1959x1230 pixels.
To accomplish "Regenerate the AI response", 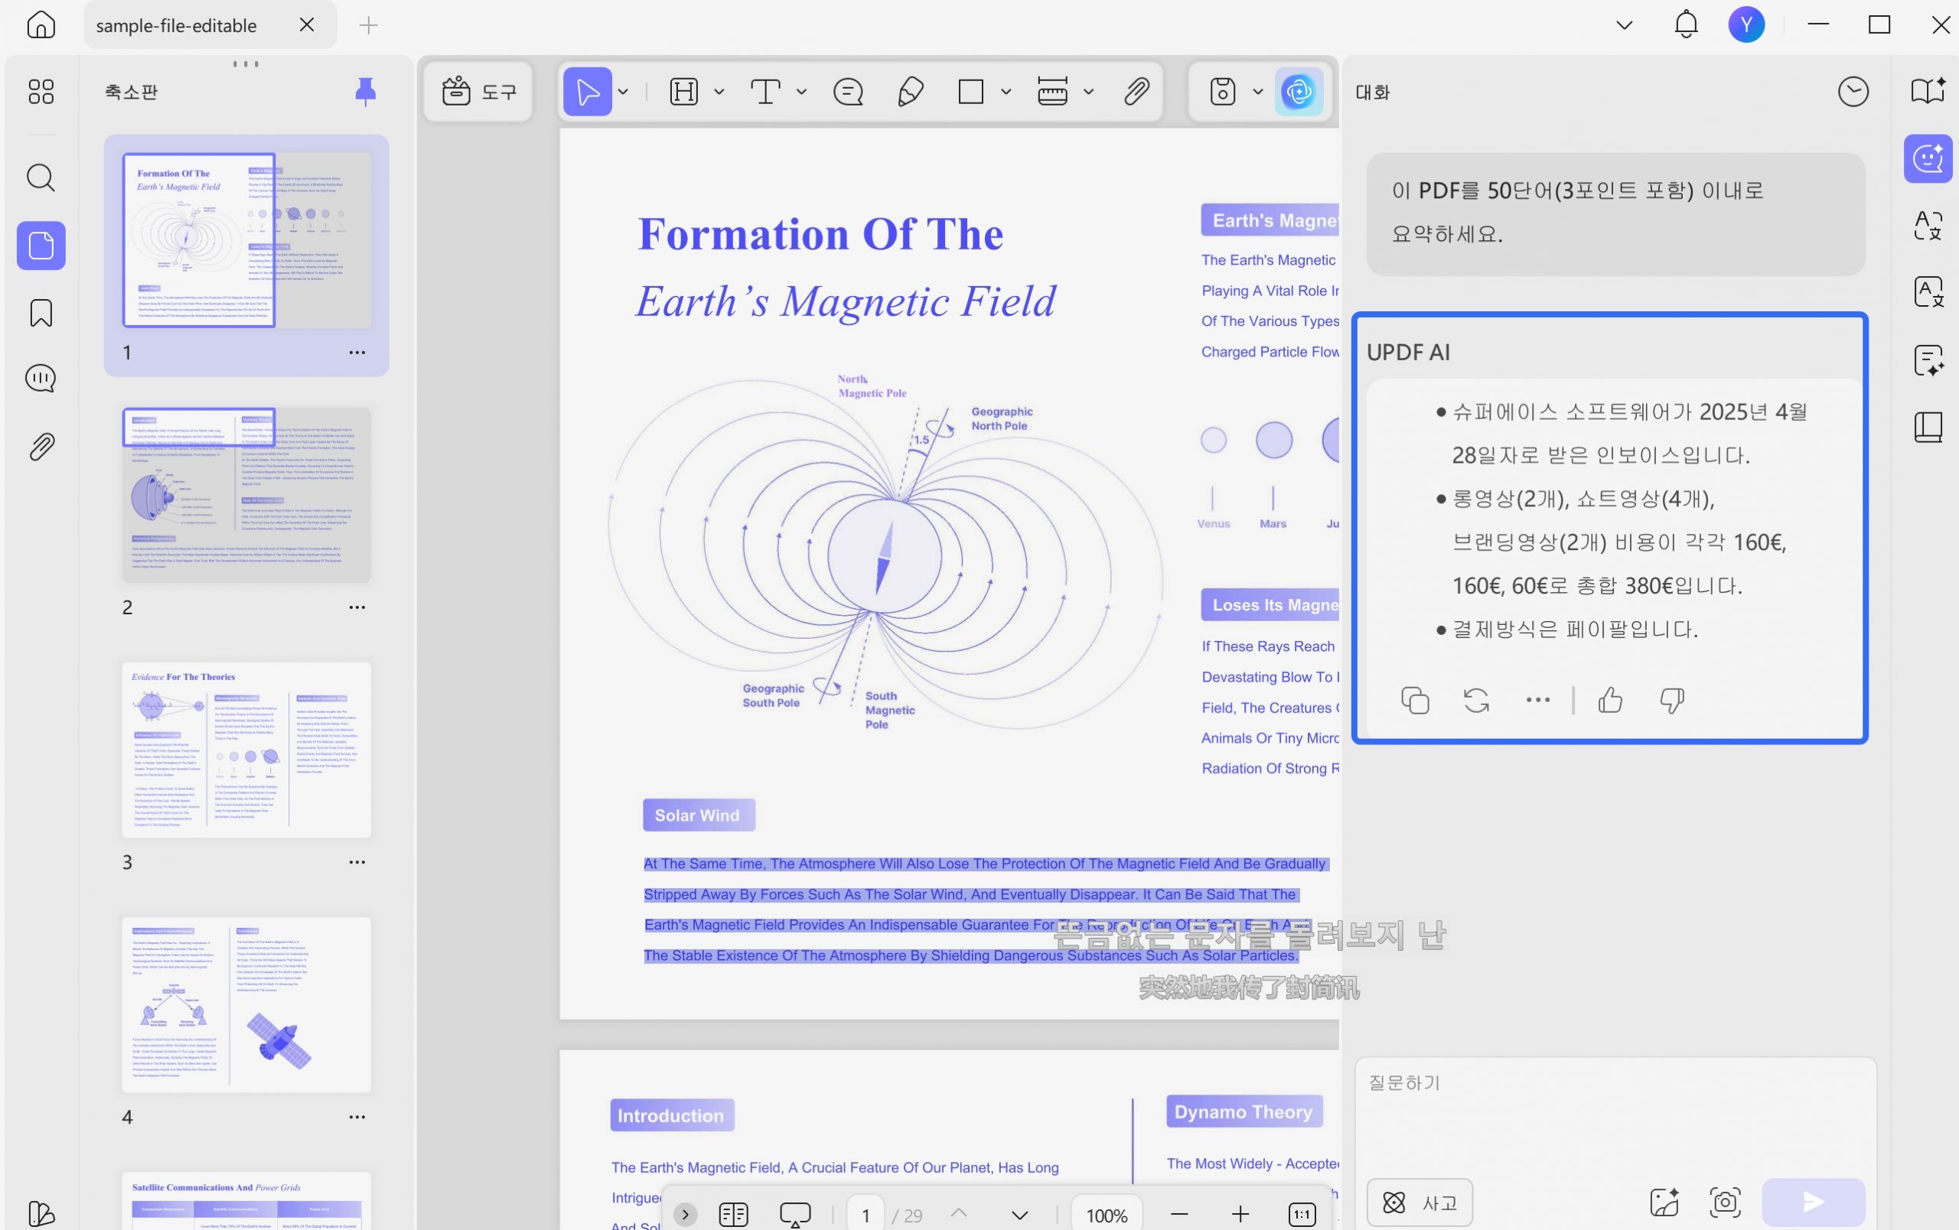I will click(1476, 700).
